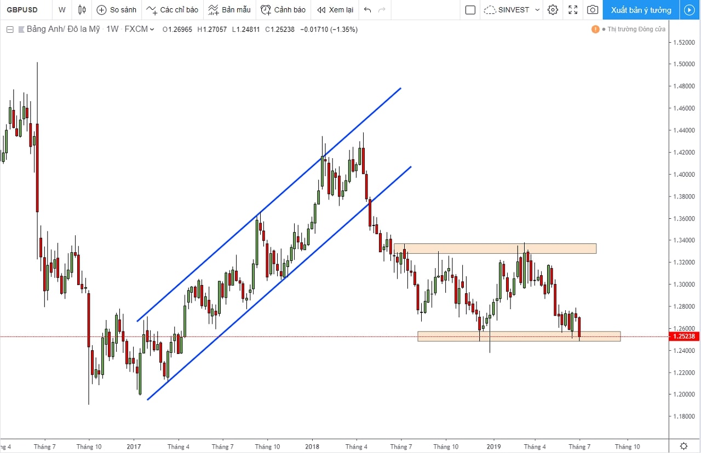Click the Xuất bản ý tưởng button
This screenshot has height=453, width=701.
point(641,10)
